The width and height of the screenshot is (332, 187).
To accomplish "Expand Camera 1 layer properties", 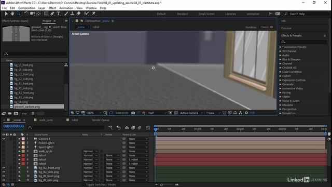I will (x=19, y=139).
